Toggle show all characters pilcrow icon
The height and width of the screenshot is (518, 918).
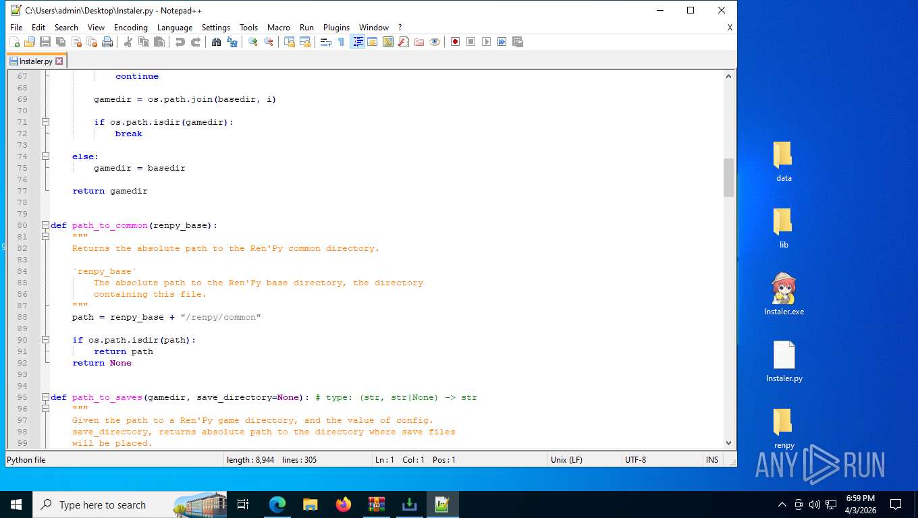(342, 42)
